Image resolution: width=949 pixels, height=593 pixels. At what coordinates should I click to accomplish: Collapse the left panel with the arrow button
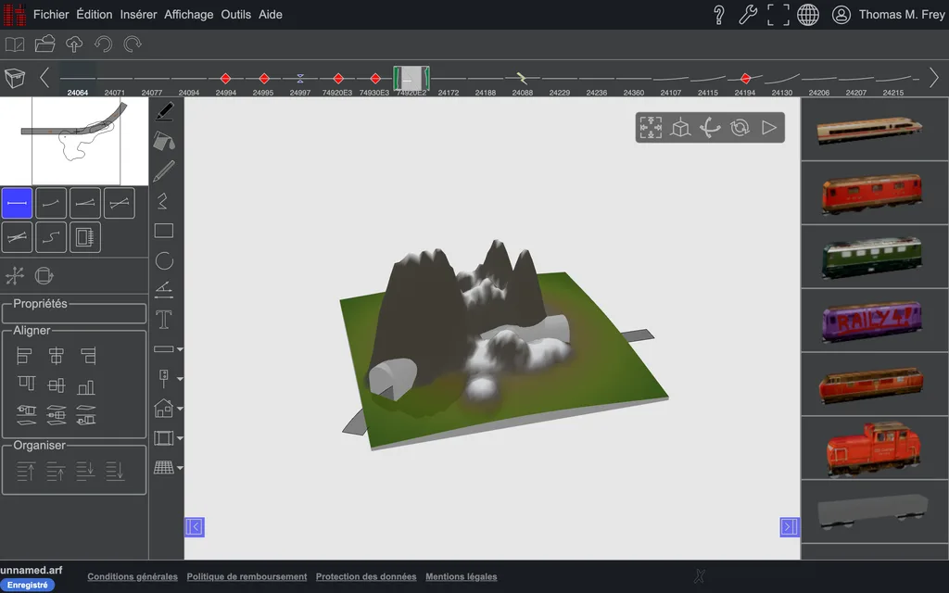(195, 527)
